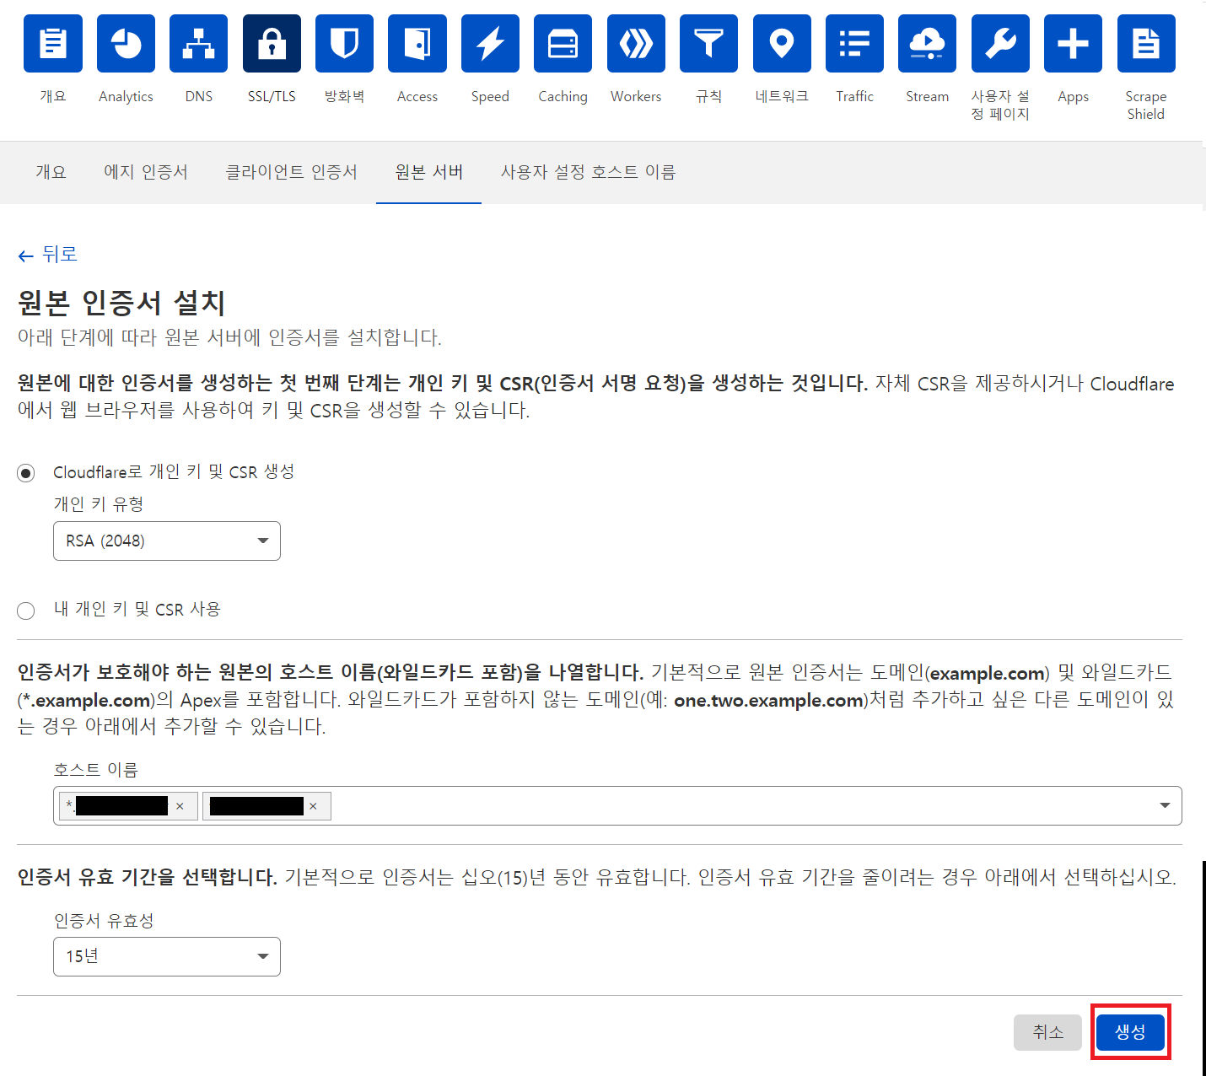
Task: Switch to the 사용자 설정 호스트 이름 tab
Action: point(588,172)
